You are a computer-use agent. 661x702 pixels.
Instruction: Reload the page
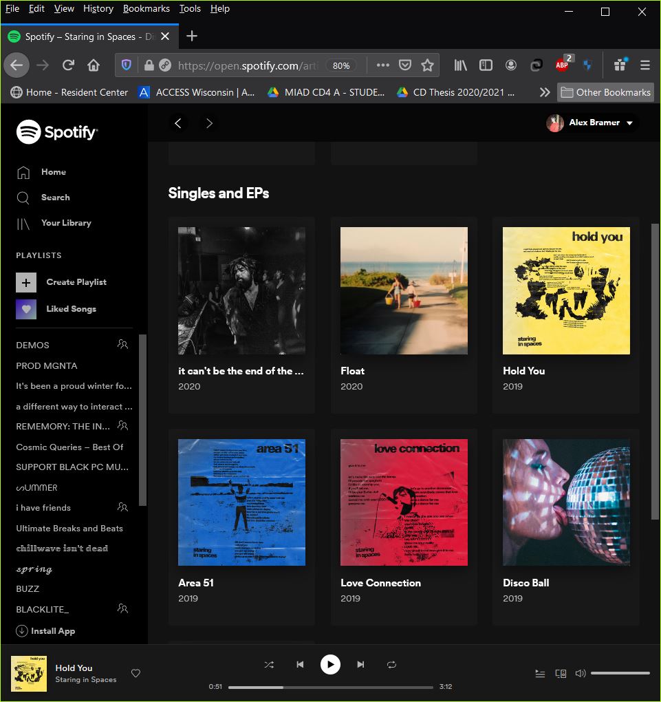(x=68, y=65)
